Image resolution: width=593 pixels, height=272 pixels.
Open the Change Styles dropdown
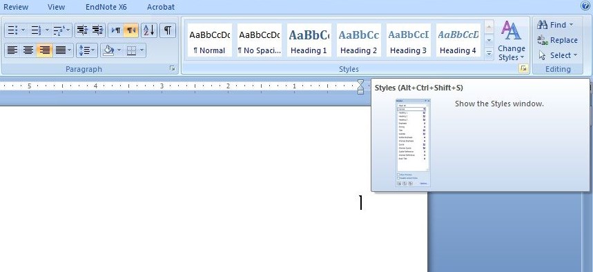click(512, 41)
